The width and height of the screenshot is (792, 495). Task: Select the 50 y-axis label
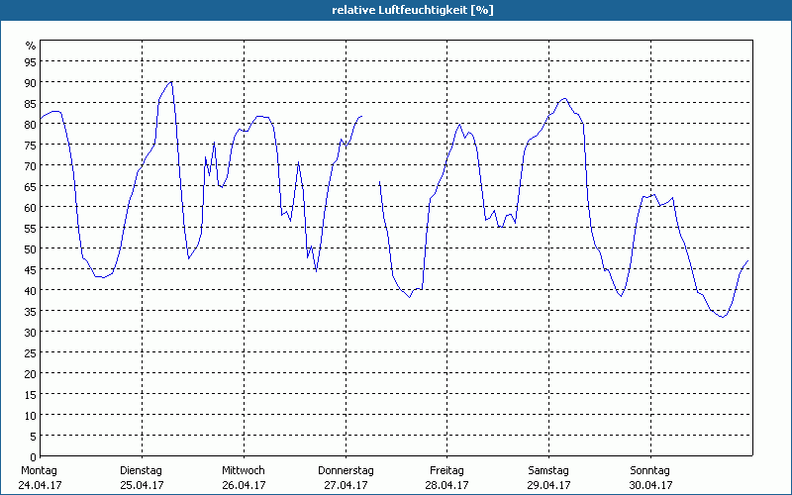tap(31, 248)
